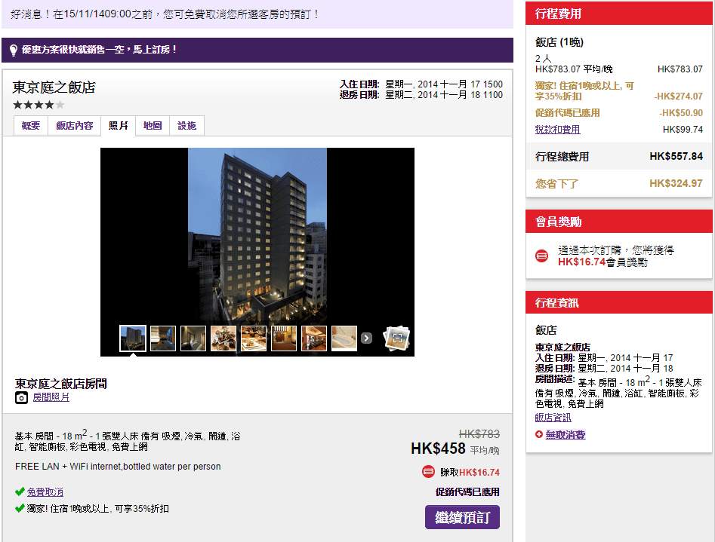Select the 地圖 tab

(x=153, y=126)
